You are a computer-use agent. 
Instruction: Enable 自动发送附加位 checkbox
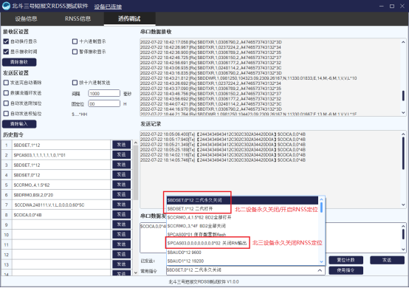tap(6, 103)
